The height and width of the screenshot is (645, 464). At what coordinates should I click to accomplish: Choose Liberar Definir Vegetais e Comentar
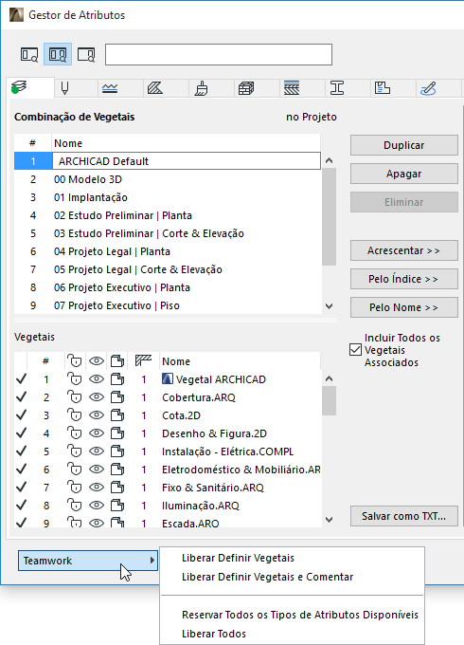coord(267,577)
